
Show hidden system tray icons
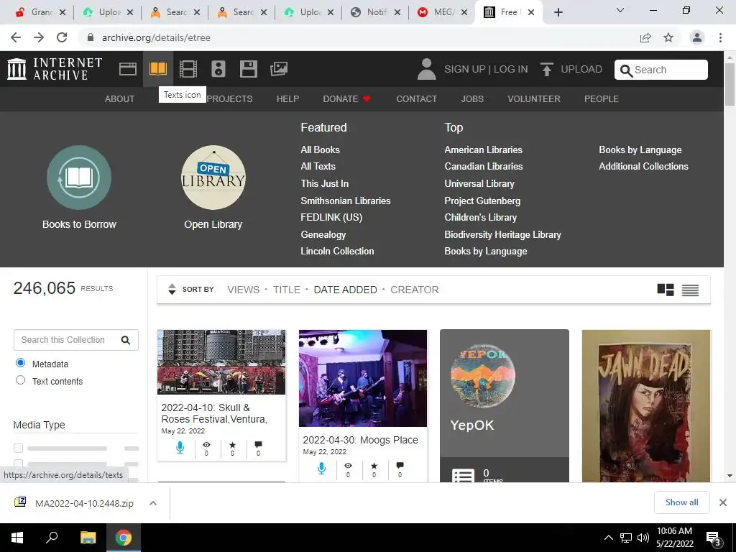608,538
